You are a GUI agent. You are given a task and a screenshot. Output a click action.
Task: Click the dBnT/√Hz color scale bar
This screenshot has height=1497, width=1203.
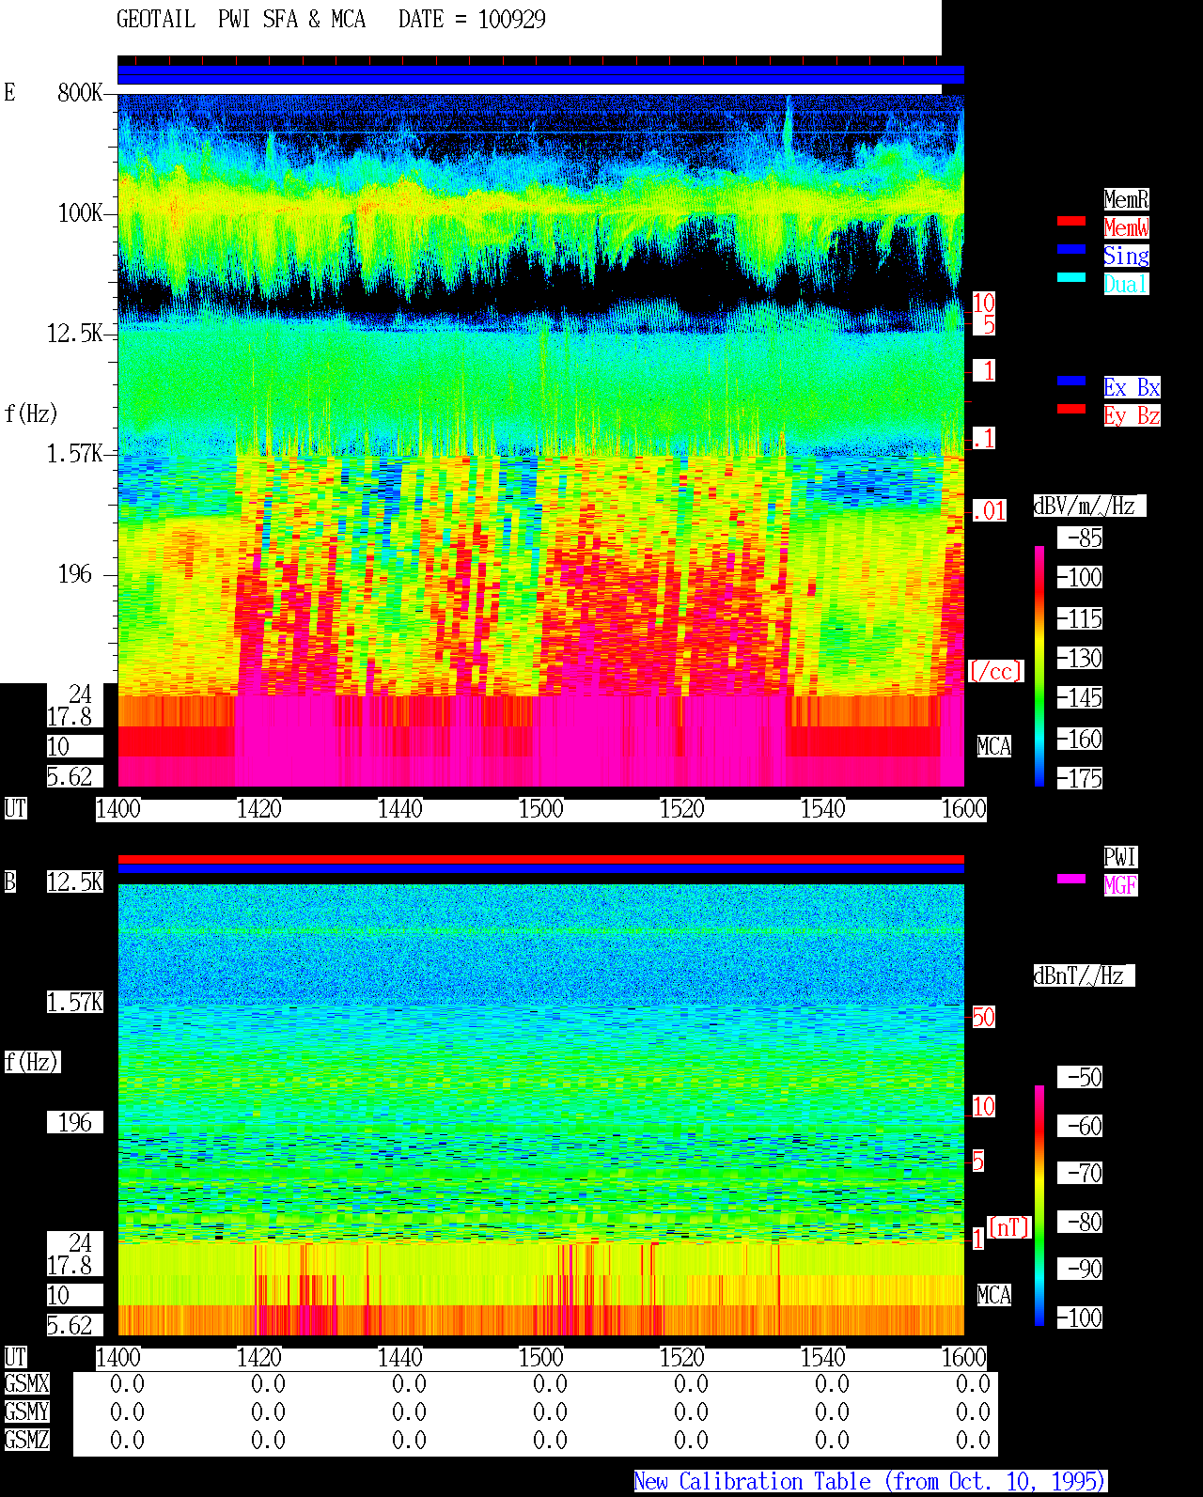click(x=1039, y=1206)
